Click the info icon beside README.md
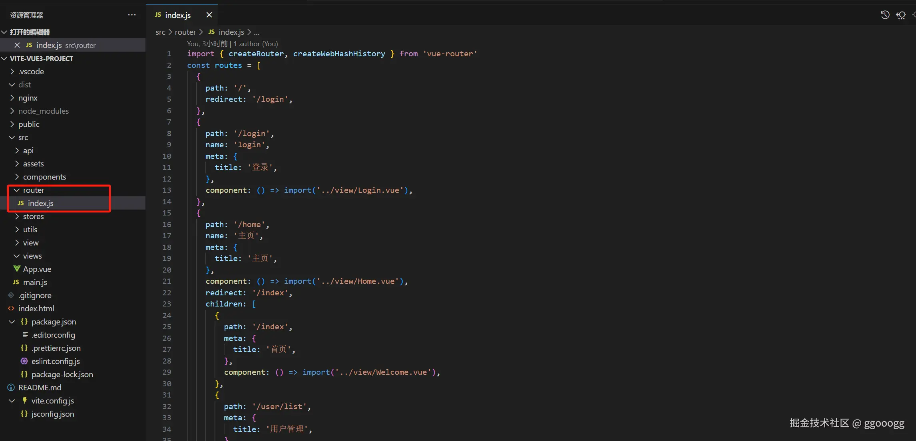The height and width of the screenshot is (441, 916). point(11,388)
